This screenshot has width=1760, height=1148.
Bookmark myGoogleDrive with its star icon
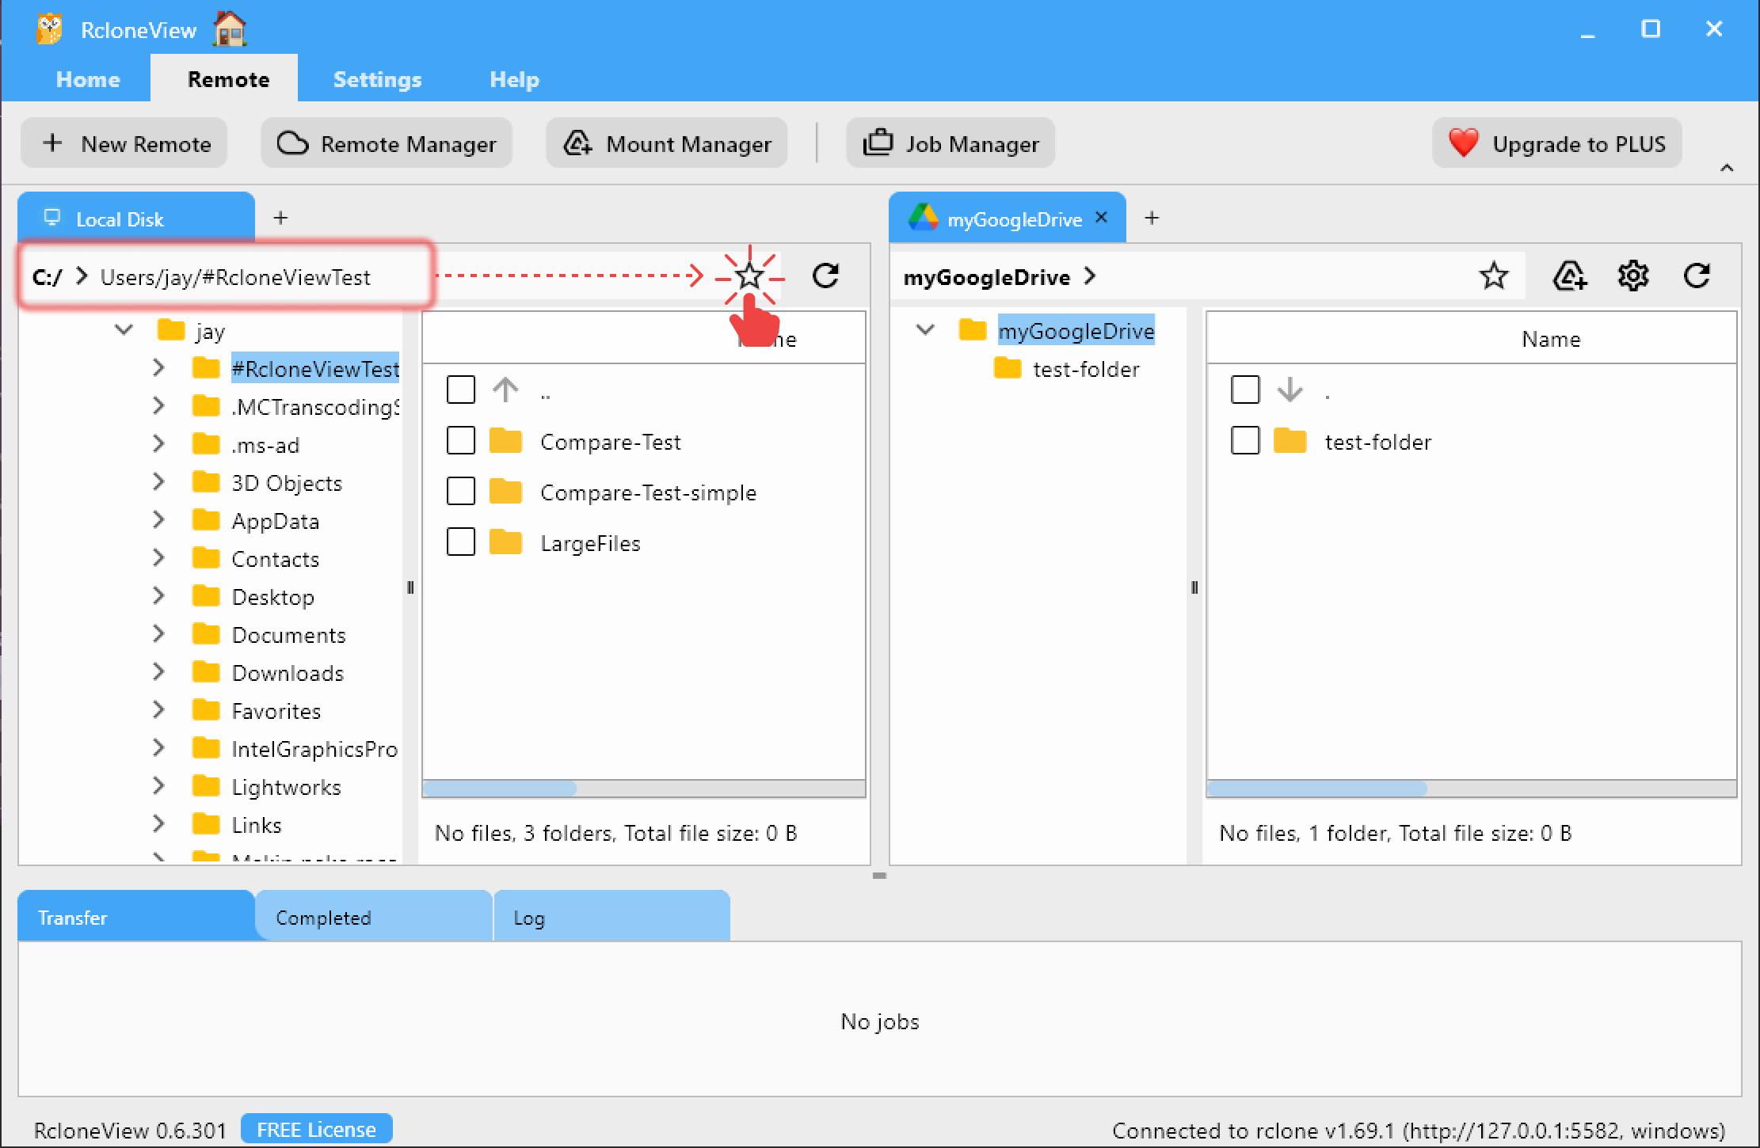click(x=1493, y=276)
